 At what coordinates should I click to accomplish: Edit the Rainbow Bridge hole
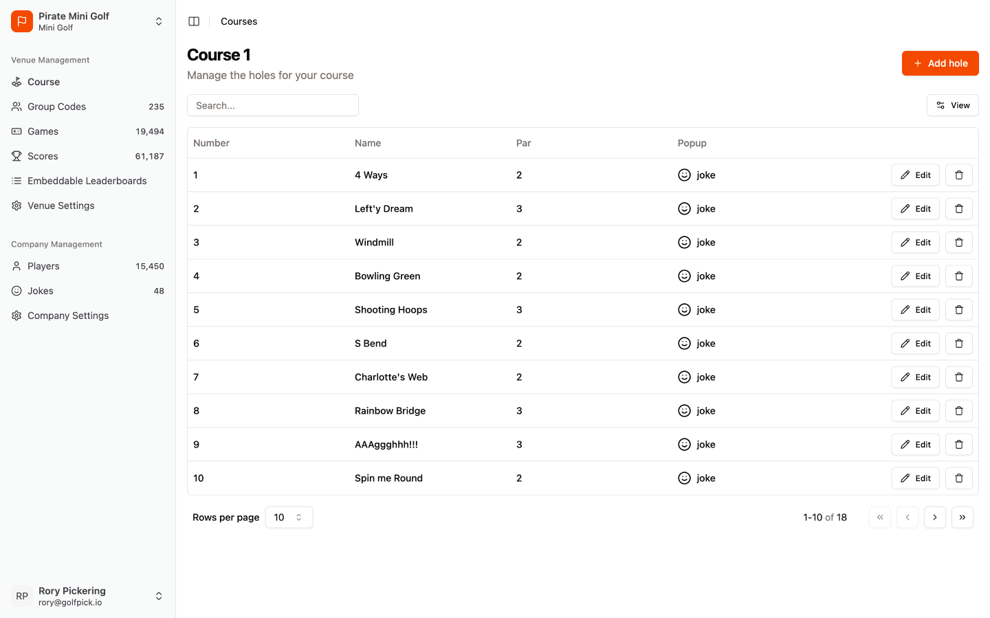pos(915,410)
